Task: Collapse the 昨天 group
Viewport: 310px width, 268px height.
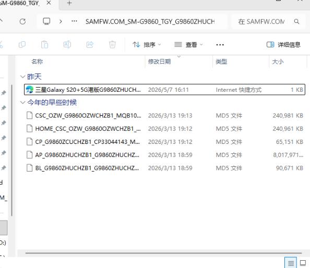Action: 23,77
